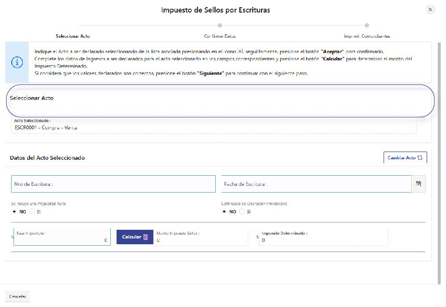Click the Base Imponible amount field
The image size is (446, 307).
62,237
